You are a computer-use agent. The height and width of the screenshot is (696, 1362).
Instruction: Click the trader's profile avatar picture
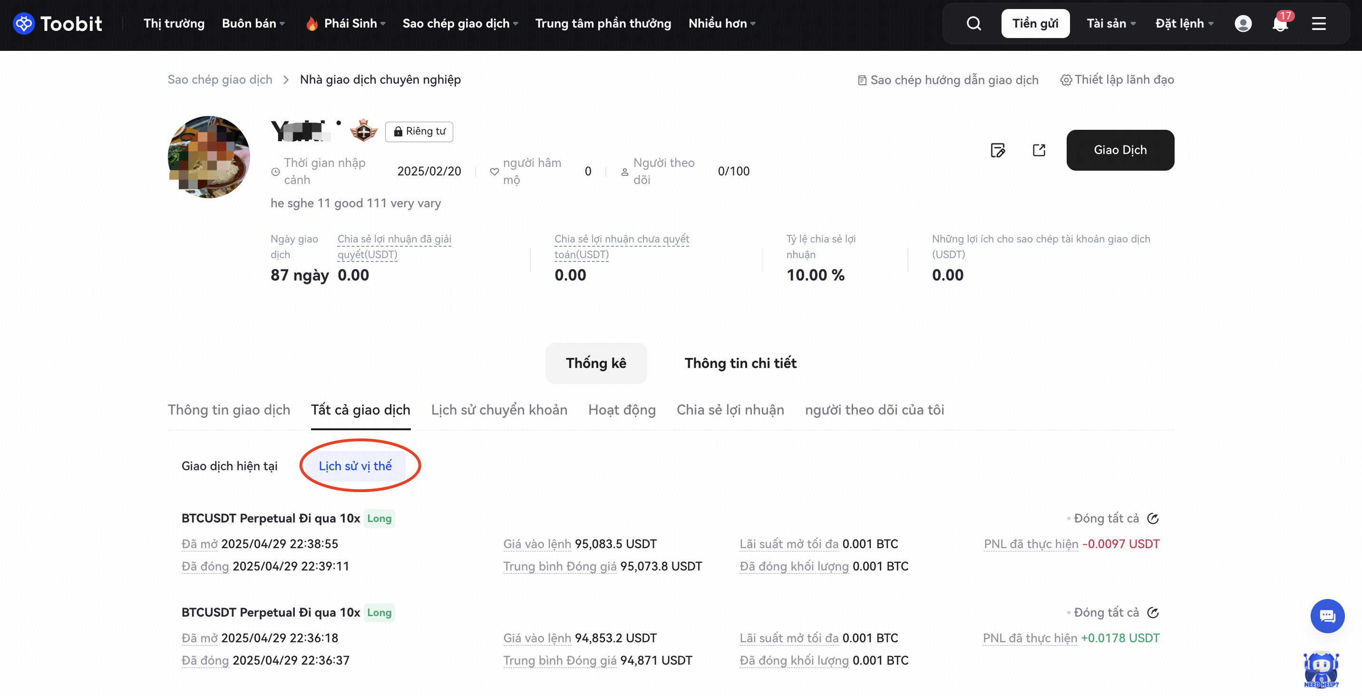pyautogui.click(x=209, y=157)
